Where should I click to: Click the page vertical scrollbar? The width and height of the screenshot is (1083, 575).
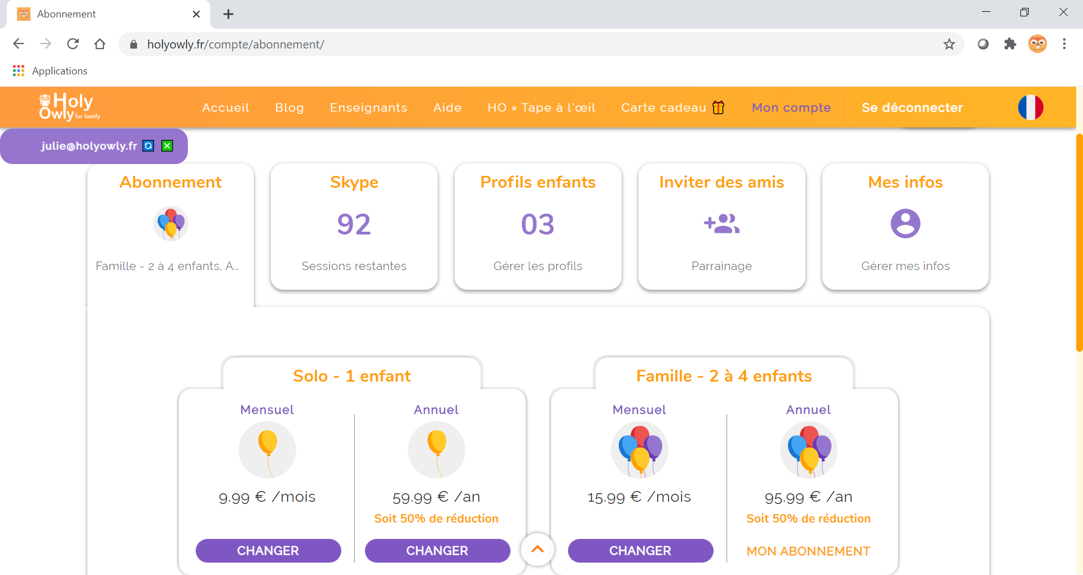tap(1079, 242)
